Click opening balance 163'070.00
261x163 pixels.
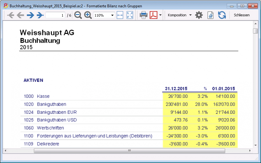pos(224,104)
